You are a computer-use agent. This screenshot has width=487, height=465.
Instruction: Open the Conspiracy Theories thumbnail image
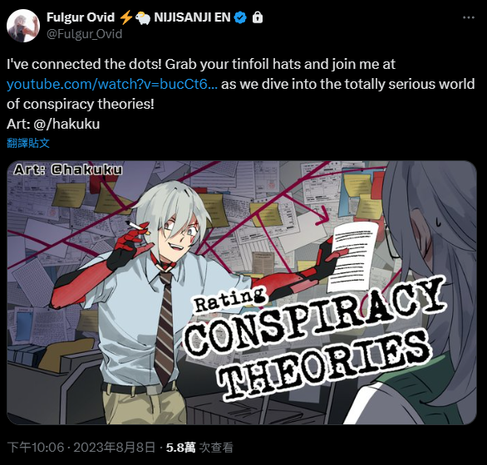(x=242, y=292)
